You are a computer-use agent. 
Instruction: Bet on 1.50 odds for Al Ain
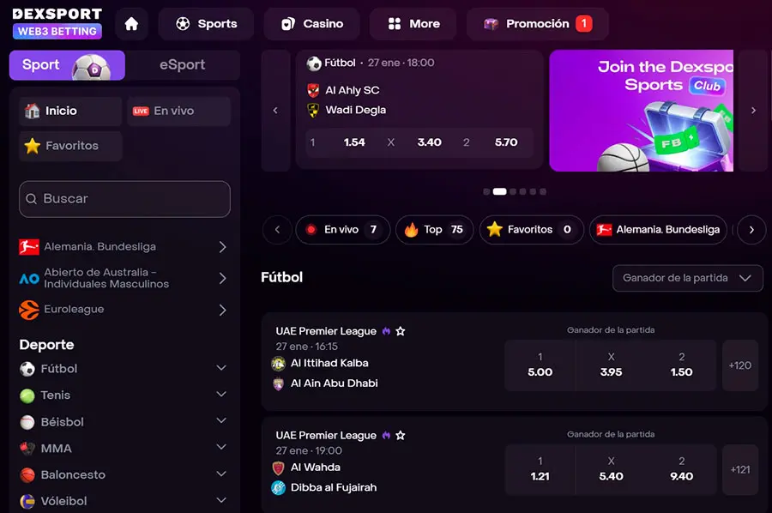click(681, 365)
